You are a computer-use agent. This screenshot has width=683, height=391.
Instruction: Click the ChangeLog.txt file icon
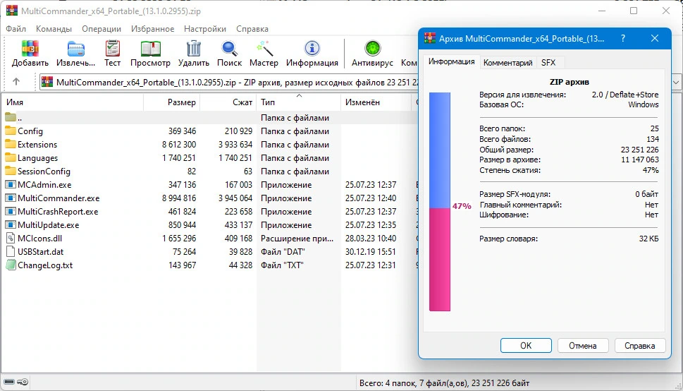(x=11, y=265)
